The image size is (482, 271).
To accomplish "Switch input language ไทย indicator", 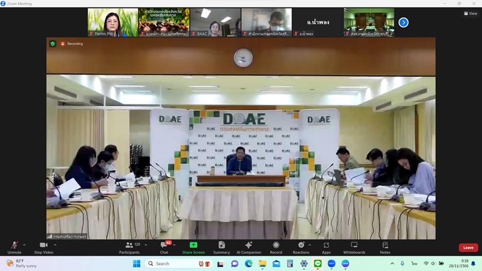I will pyautogui.click(x=414, y=264).
